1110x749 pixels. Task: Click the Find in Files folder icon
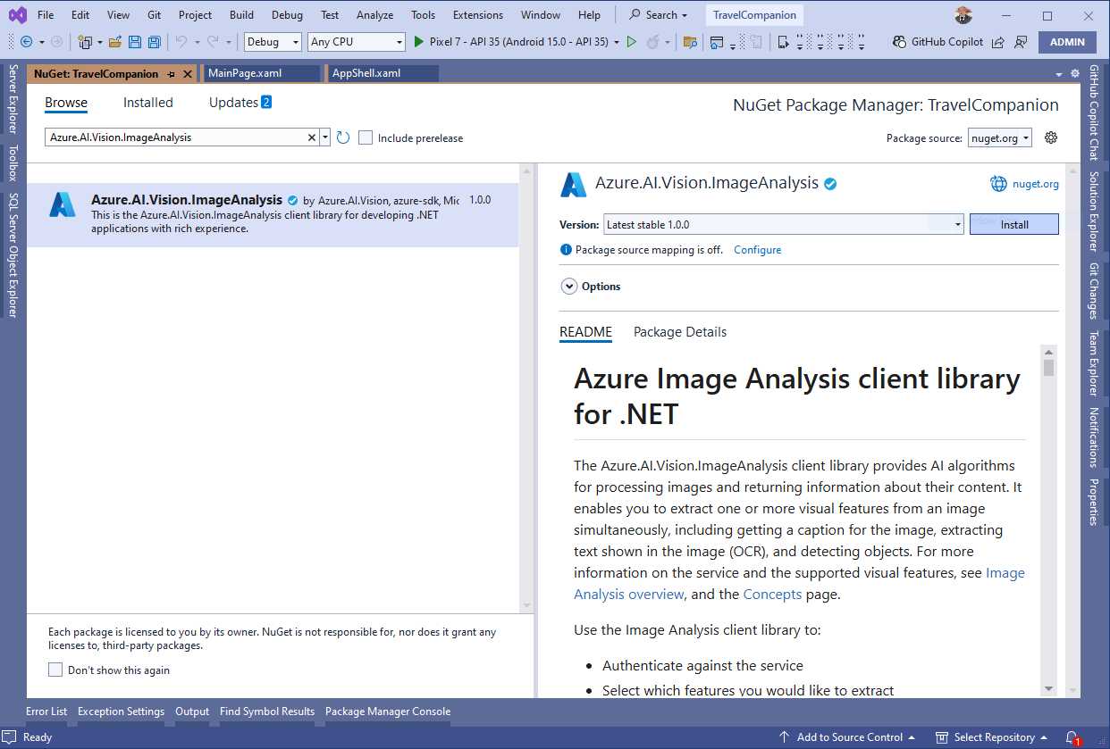689,42
